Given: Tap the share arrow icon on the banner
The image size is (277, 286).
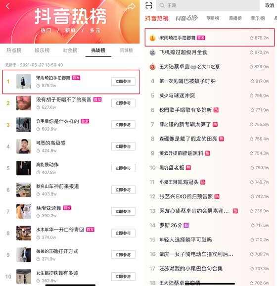Looking at the screenshot, I should point(131,7).
